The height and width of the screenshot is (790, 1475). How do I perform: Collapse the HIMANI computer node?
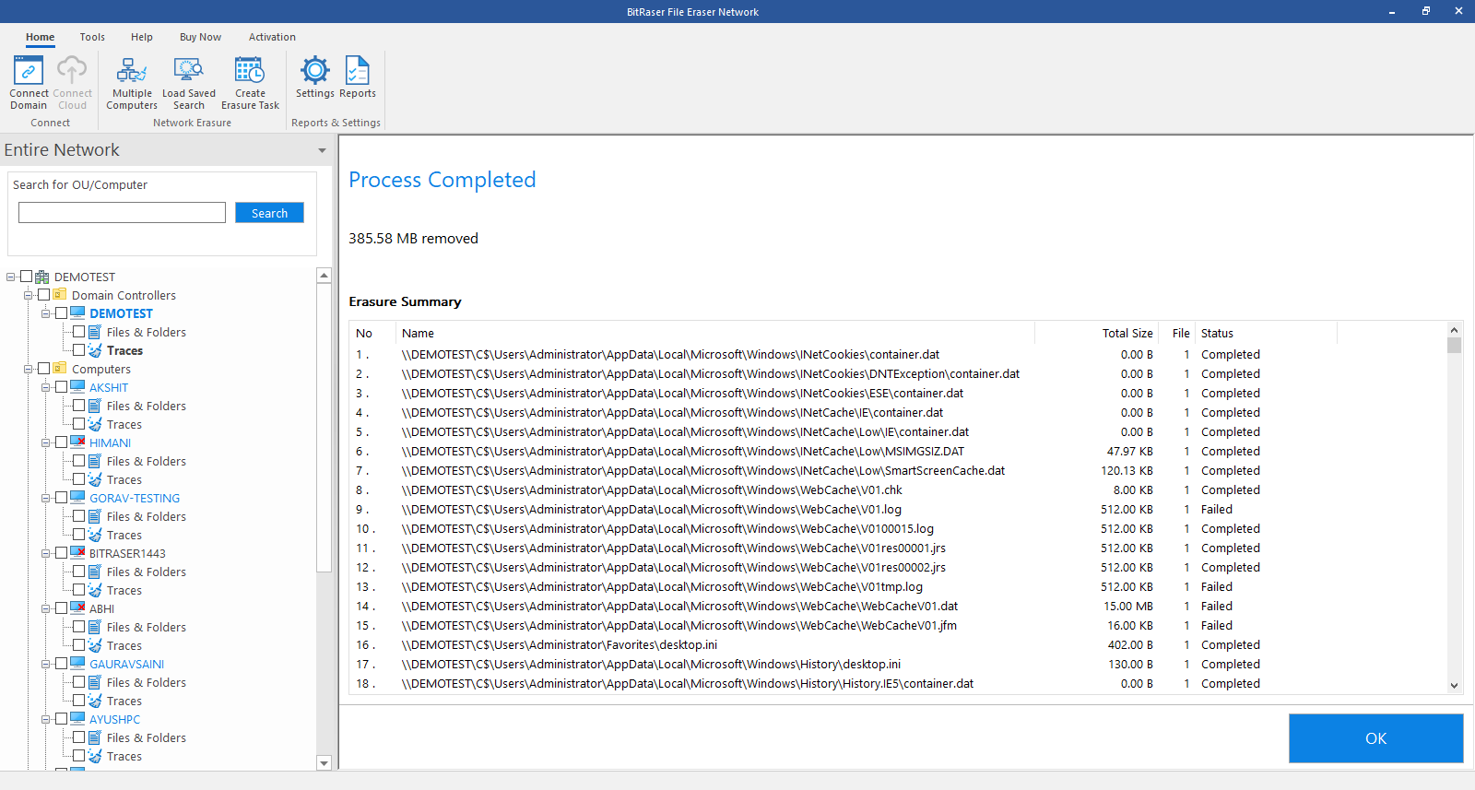coord(46,442)
